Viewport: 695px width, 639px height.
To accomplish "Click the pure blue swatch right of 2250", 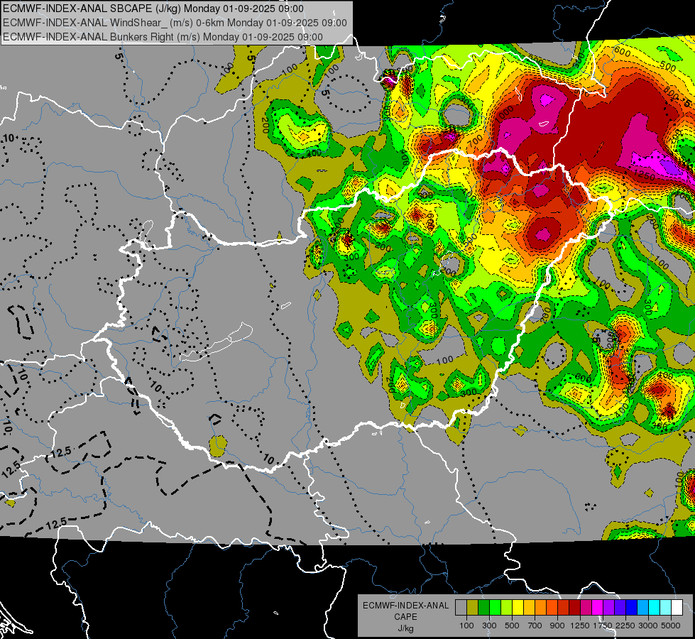I will tap(632, 607).
